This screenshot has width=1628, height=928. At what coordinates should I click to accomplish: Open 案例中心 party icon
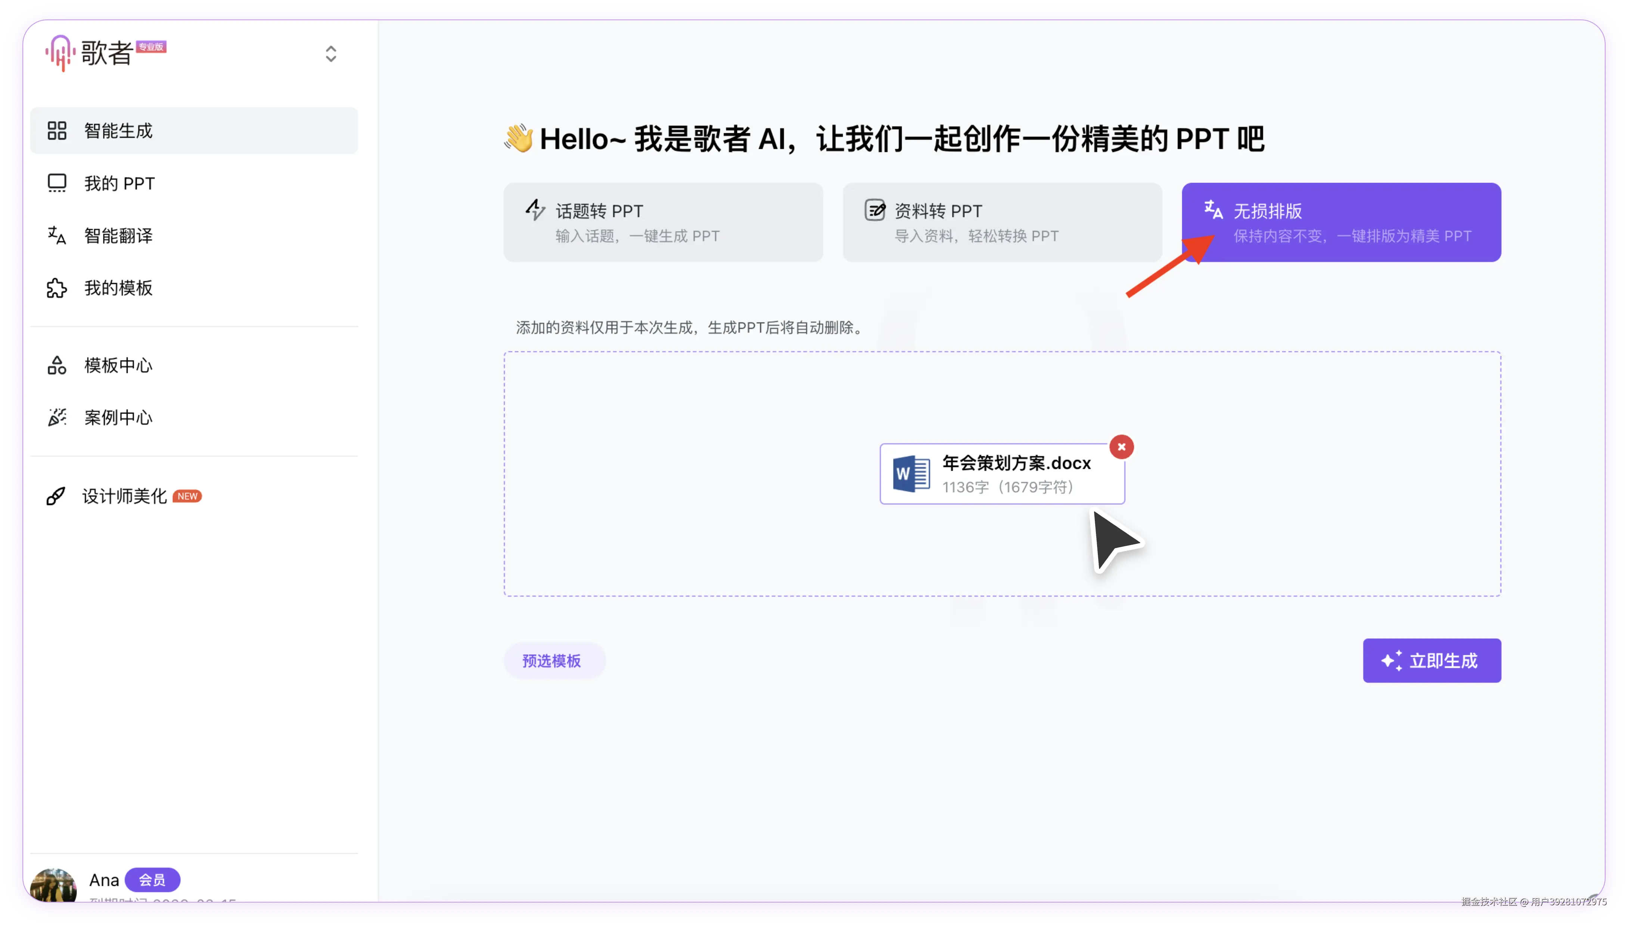point(57,417)
